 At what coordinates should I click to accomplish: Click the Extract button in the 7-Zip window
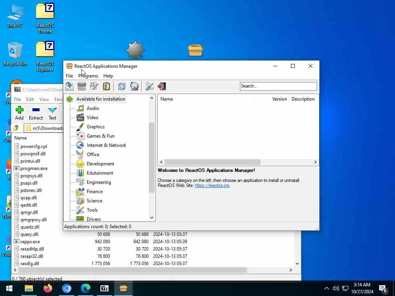pos(36,113)
